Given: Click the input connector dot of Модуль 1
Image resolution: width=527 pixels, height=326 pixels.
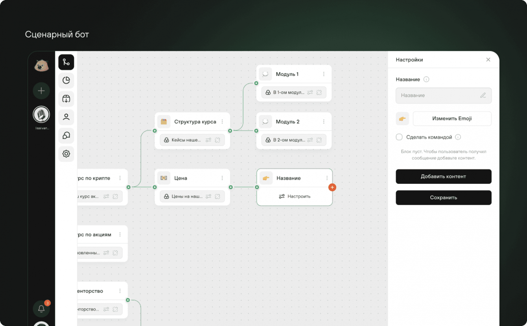Looking at the screenshot, I should coord(256,83).
